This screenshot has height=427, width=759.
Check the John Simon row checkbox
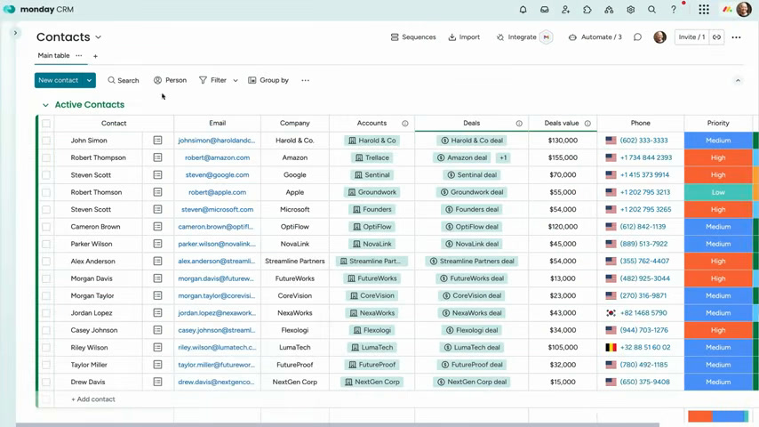(46, 141)
